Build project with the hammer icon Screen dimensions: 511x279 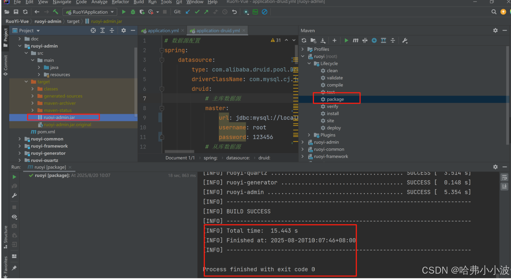(x=56, y=12)
